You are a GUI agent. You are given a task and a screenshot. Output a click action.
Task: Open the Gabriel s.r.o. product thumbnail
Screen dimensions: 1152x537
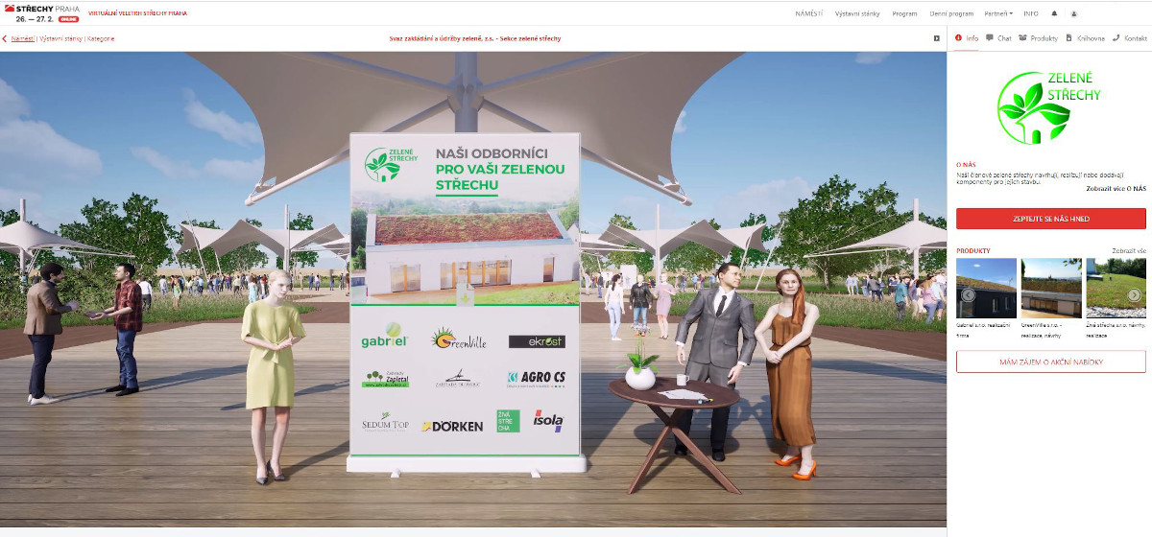tap(986, 288)
